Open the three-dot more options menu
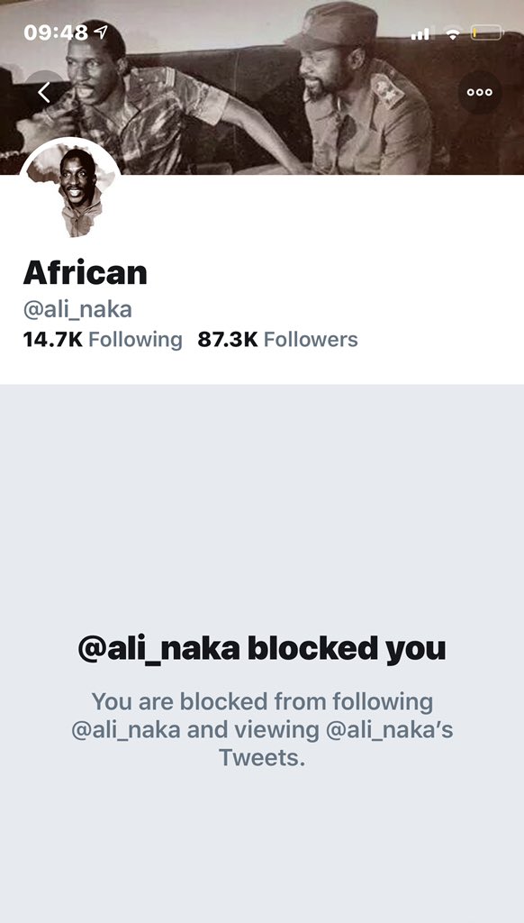This screenshot has height=923, width=524. pyautogui.click(x=479, y=93)
